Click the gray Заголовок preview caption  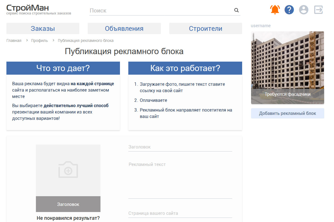68,204
